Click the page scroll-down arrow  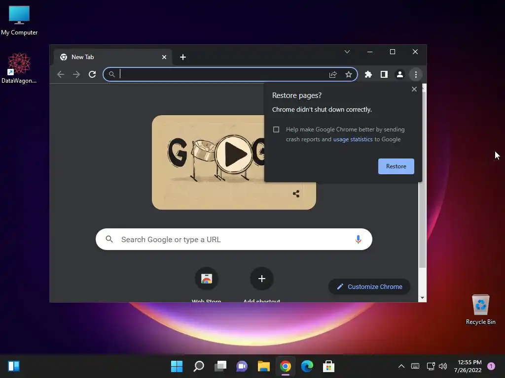pyautogui.click(x=422, y=298)
